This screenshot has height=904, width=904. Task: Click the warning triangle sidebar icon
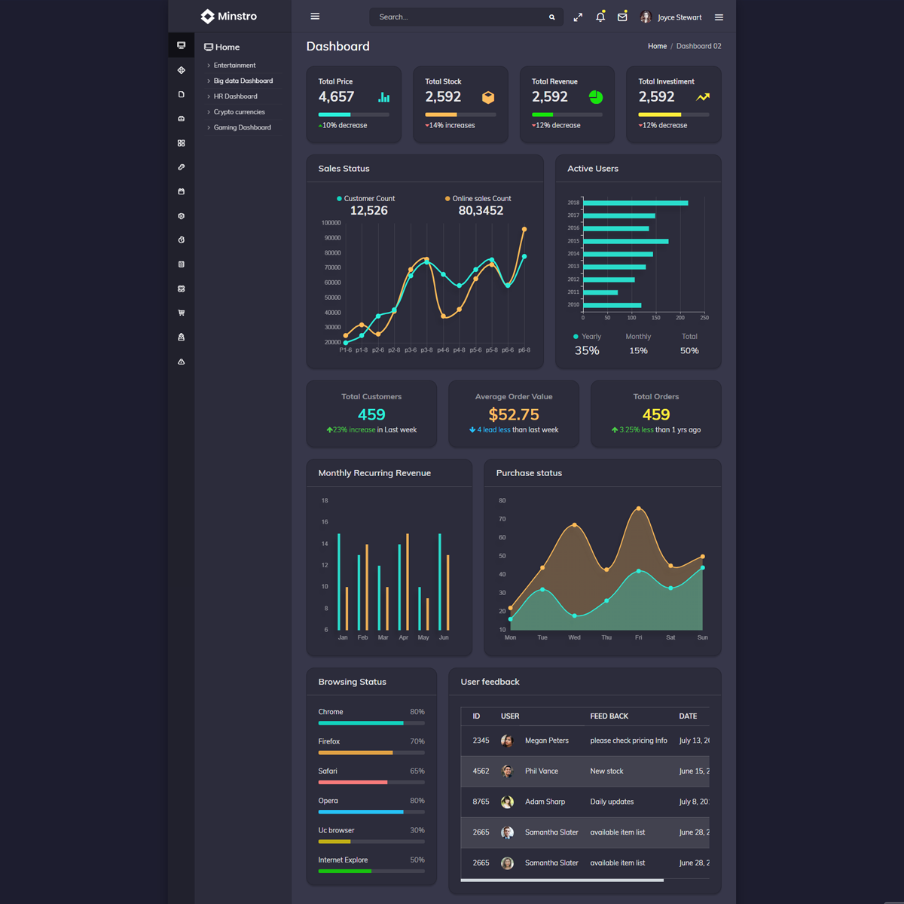click(181, 362)
